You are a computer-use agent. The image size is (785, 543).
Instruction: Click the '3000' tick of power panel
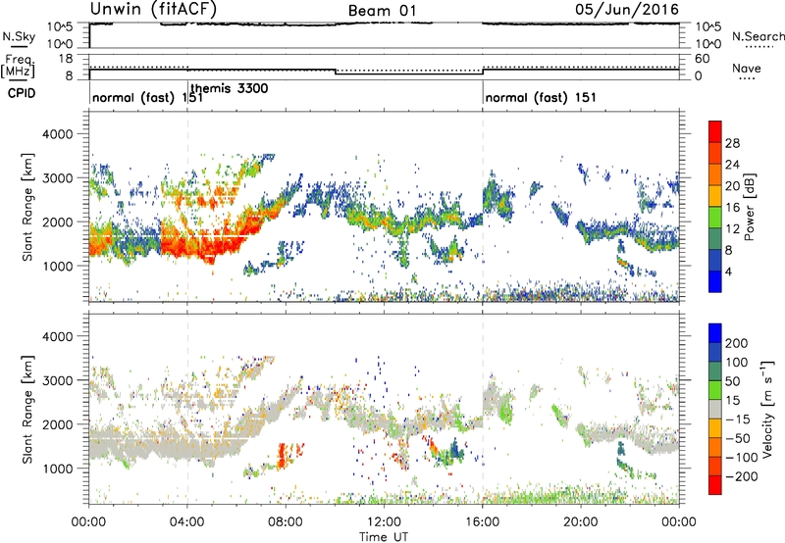(x=57, y=178)
